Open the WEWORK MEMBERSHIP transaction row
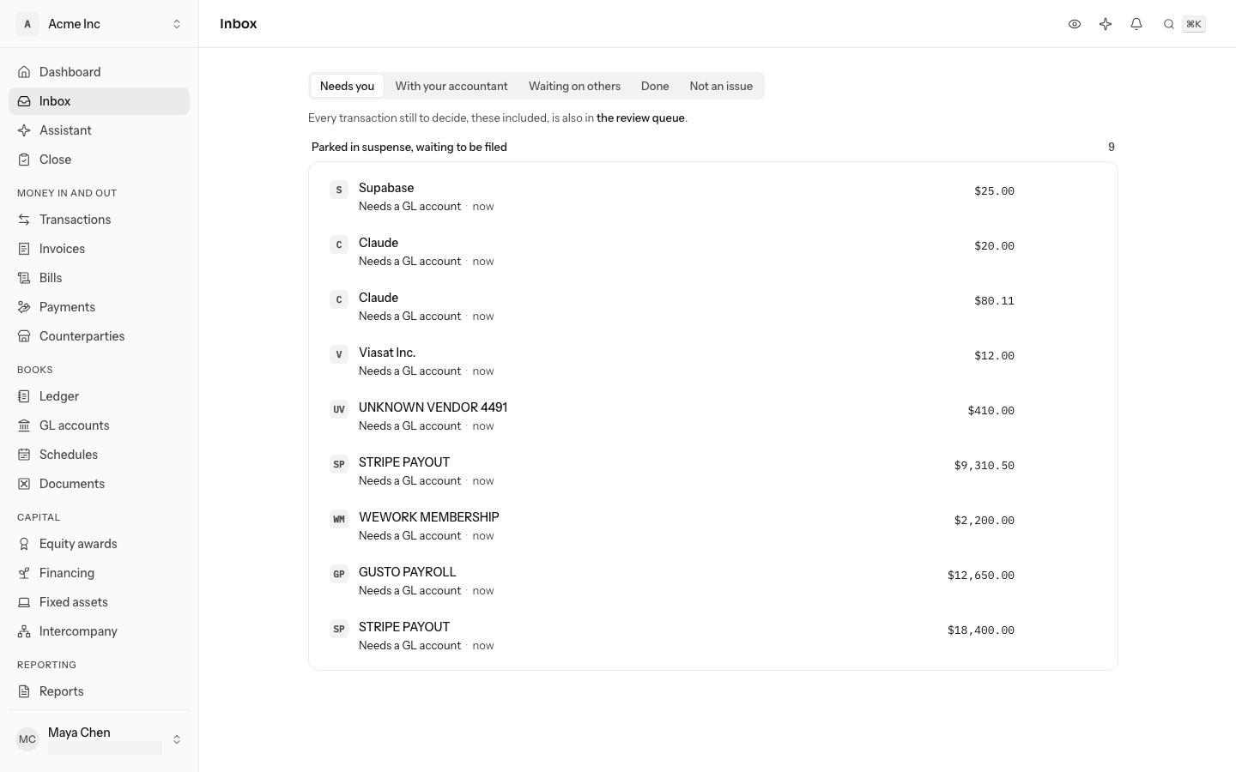The image size is (1236, 772). pos(712,526)
